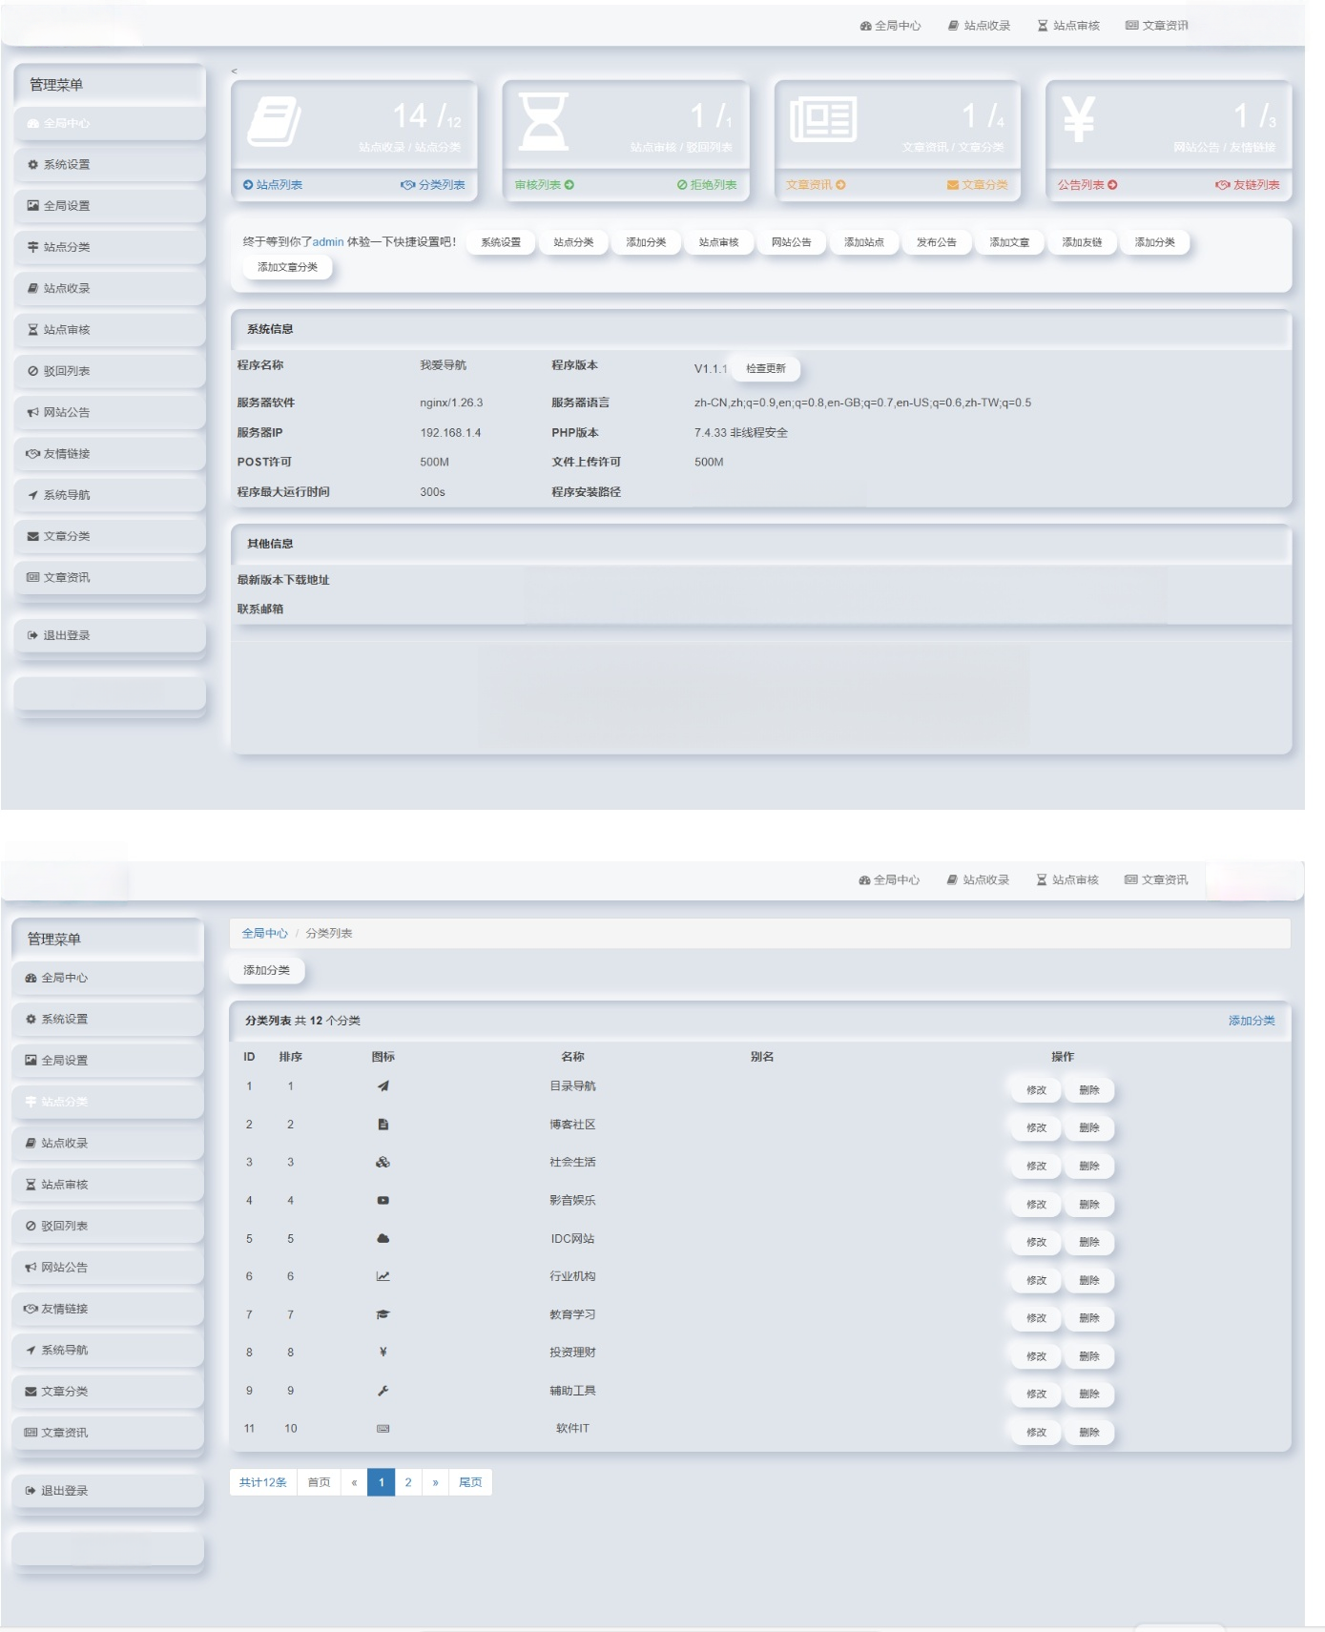
Task: Delete the 博客社区 category row
Action: pyautogui.click(x=1089, y=1127)
